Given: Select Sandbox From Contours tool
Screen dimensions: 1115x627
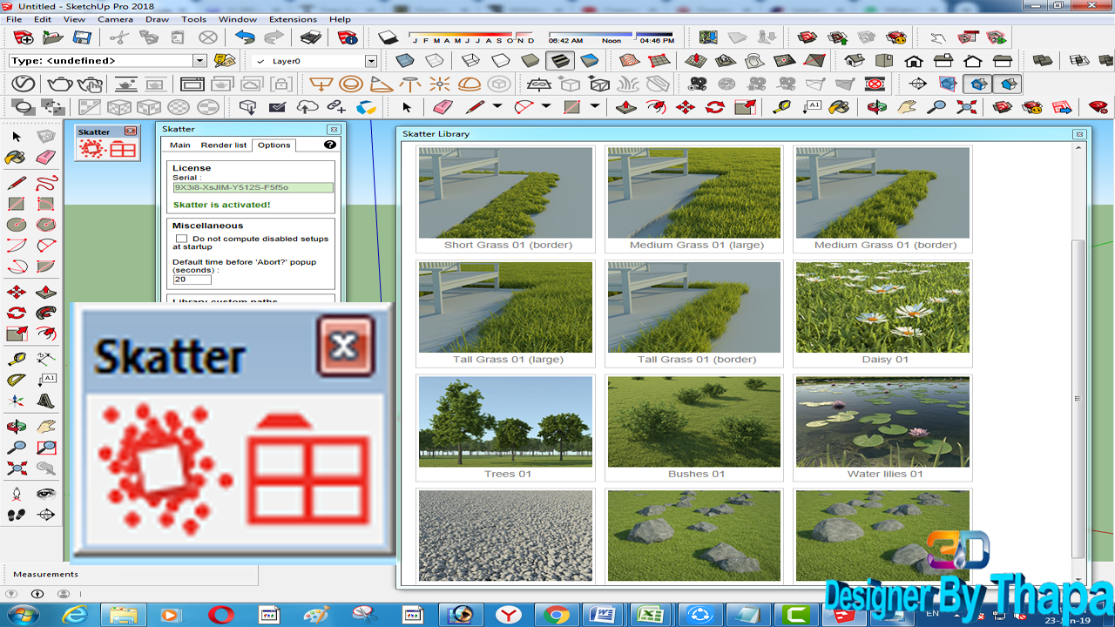Looking at the screenshot, I should [x=630, y=61].
